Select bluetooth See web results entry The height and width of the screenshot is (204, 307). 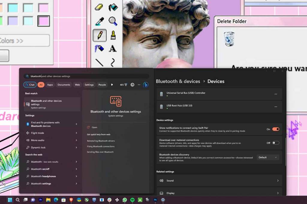click(52, 162)
